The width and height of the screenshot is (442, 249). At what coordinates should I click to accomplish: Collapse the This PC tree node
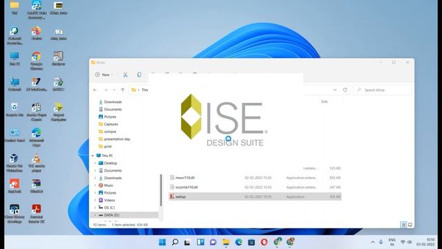pyautogui.click(x=93, y=156)
